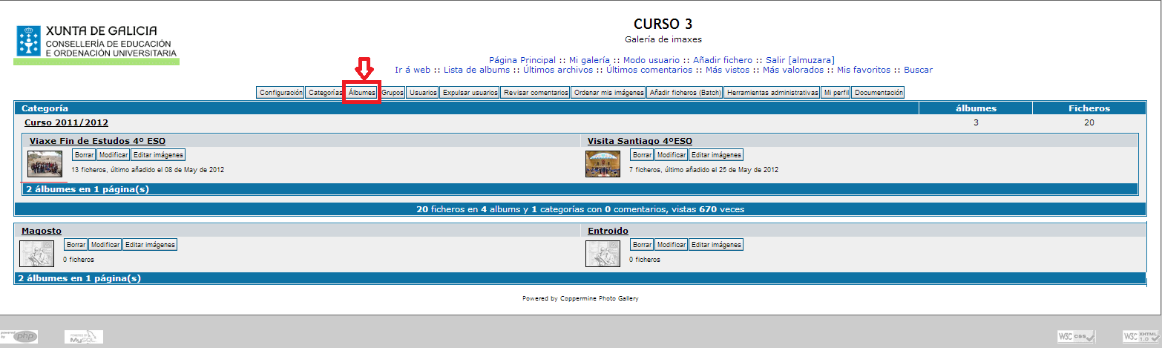Open the Configuración admin tab
This screenshot has height=348, width=1162.
coord(281,93)
